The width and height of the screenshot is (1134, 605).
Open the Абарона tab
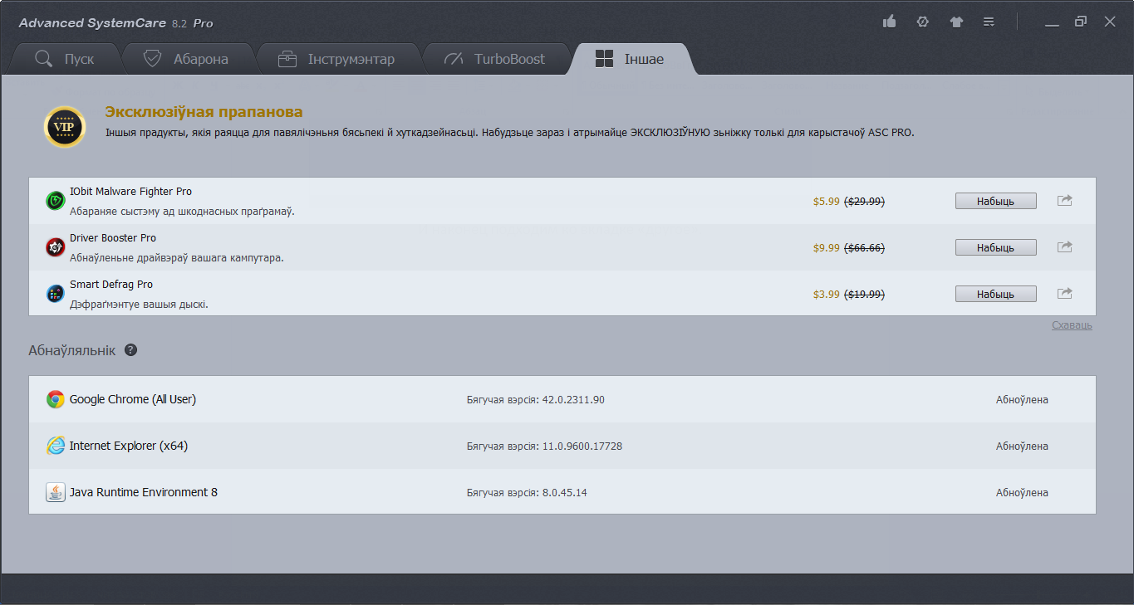(x=186, y=59)
